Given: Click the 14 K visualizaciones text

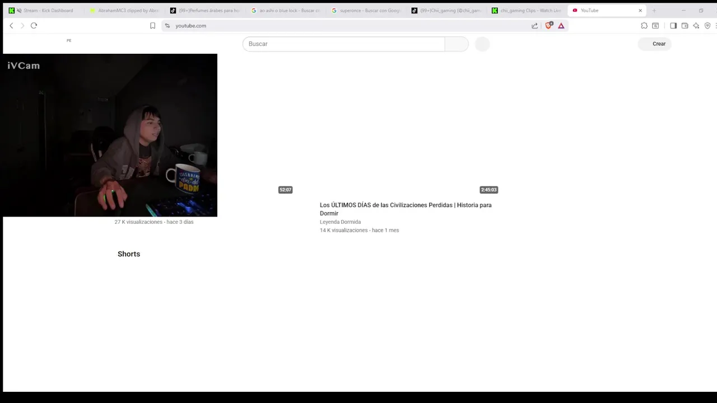Looking at the screenshot, I should coord(359,231).
